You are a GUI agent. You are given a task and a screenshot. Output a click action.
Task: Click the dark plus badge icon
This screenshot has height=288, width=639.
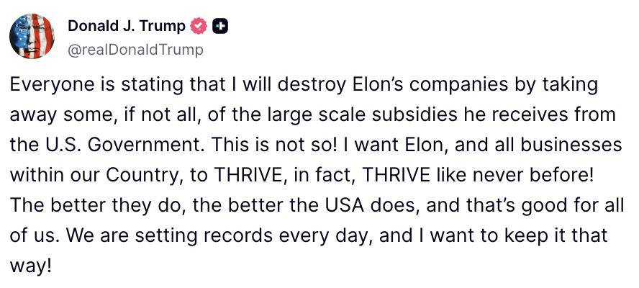pos(220,27)
